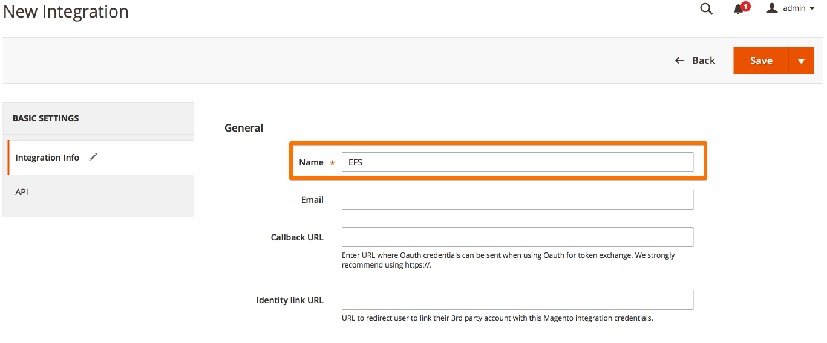Screen dimensions: 827x343
Task: Click into the Callback URL field
Action: pos(517,237)
